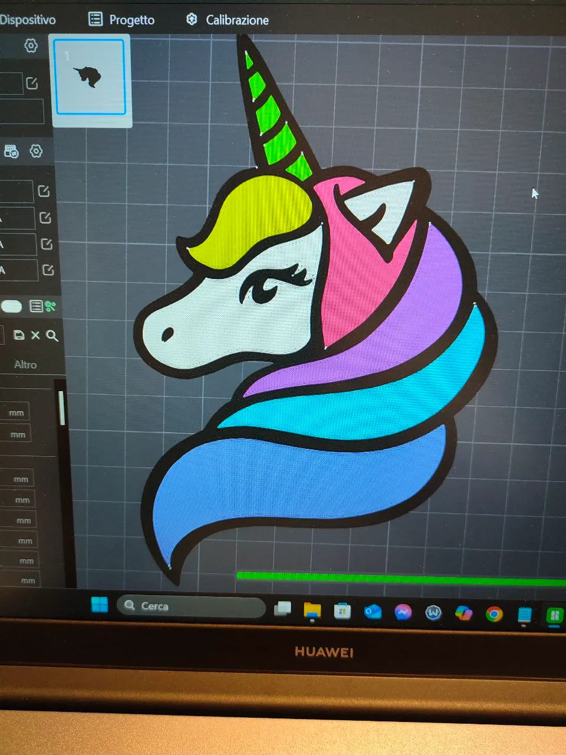This screenshot has width=566, height=755.
Task: Open the Cerca search box in the taskbar
Action: coord(190,605)
